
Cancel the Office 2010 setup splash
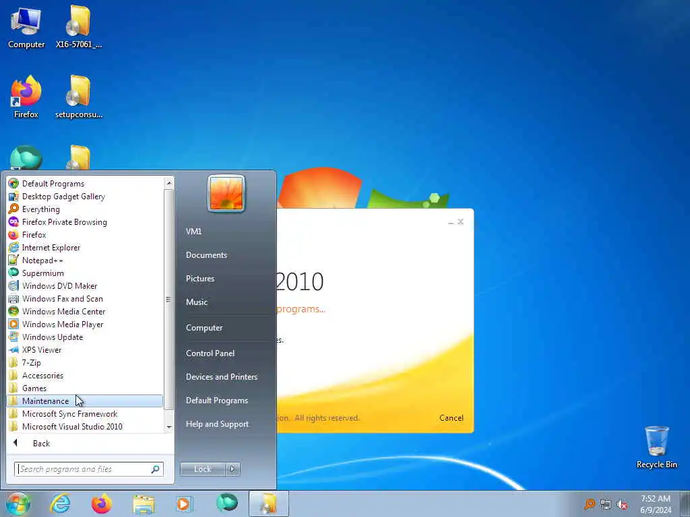[451, 417]
